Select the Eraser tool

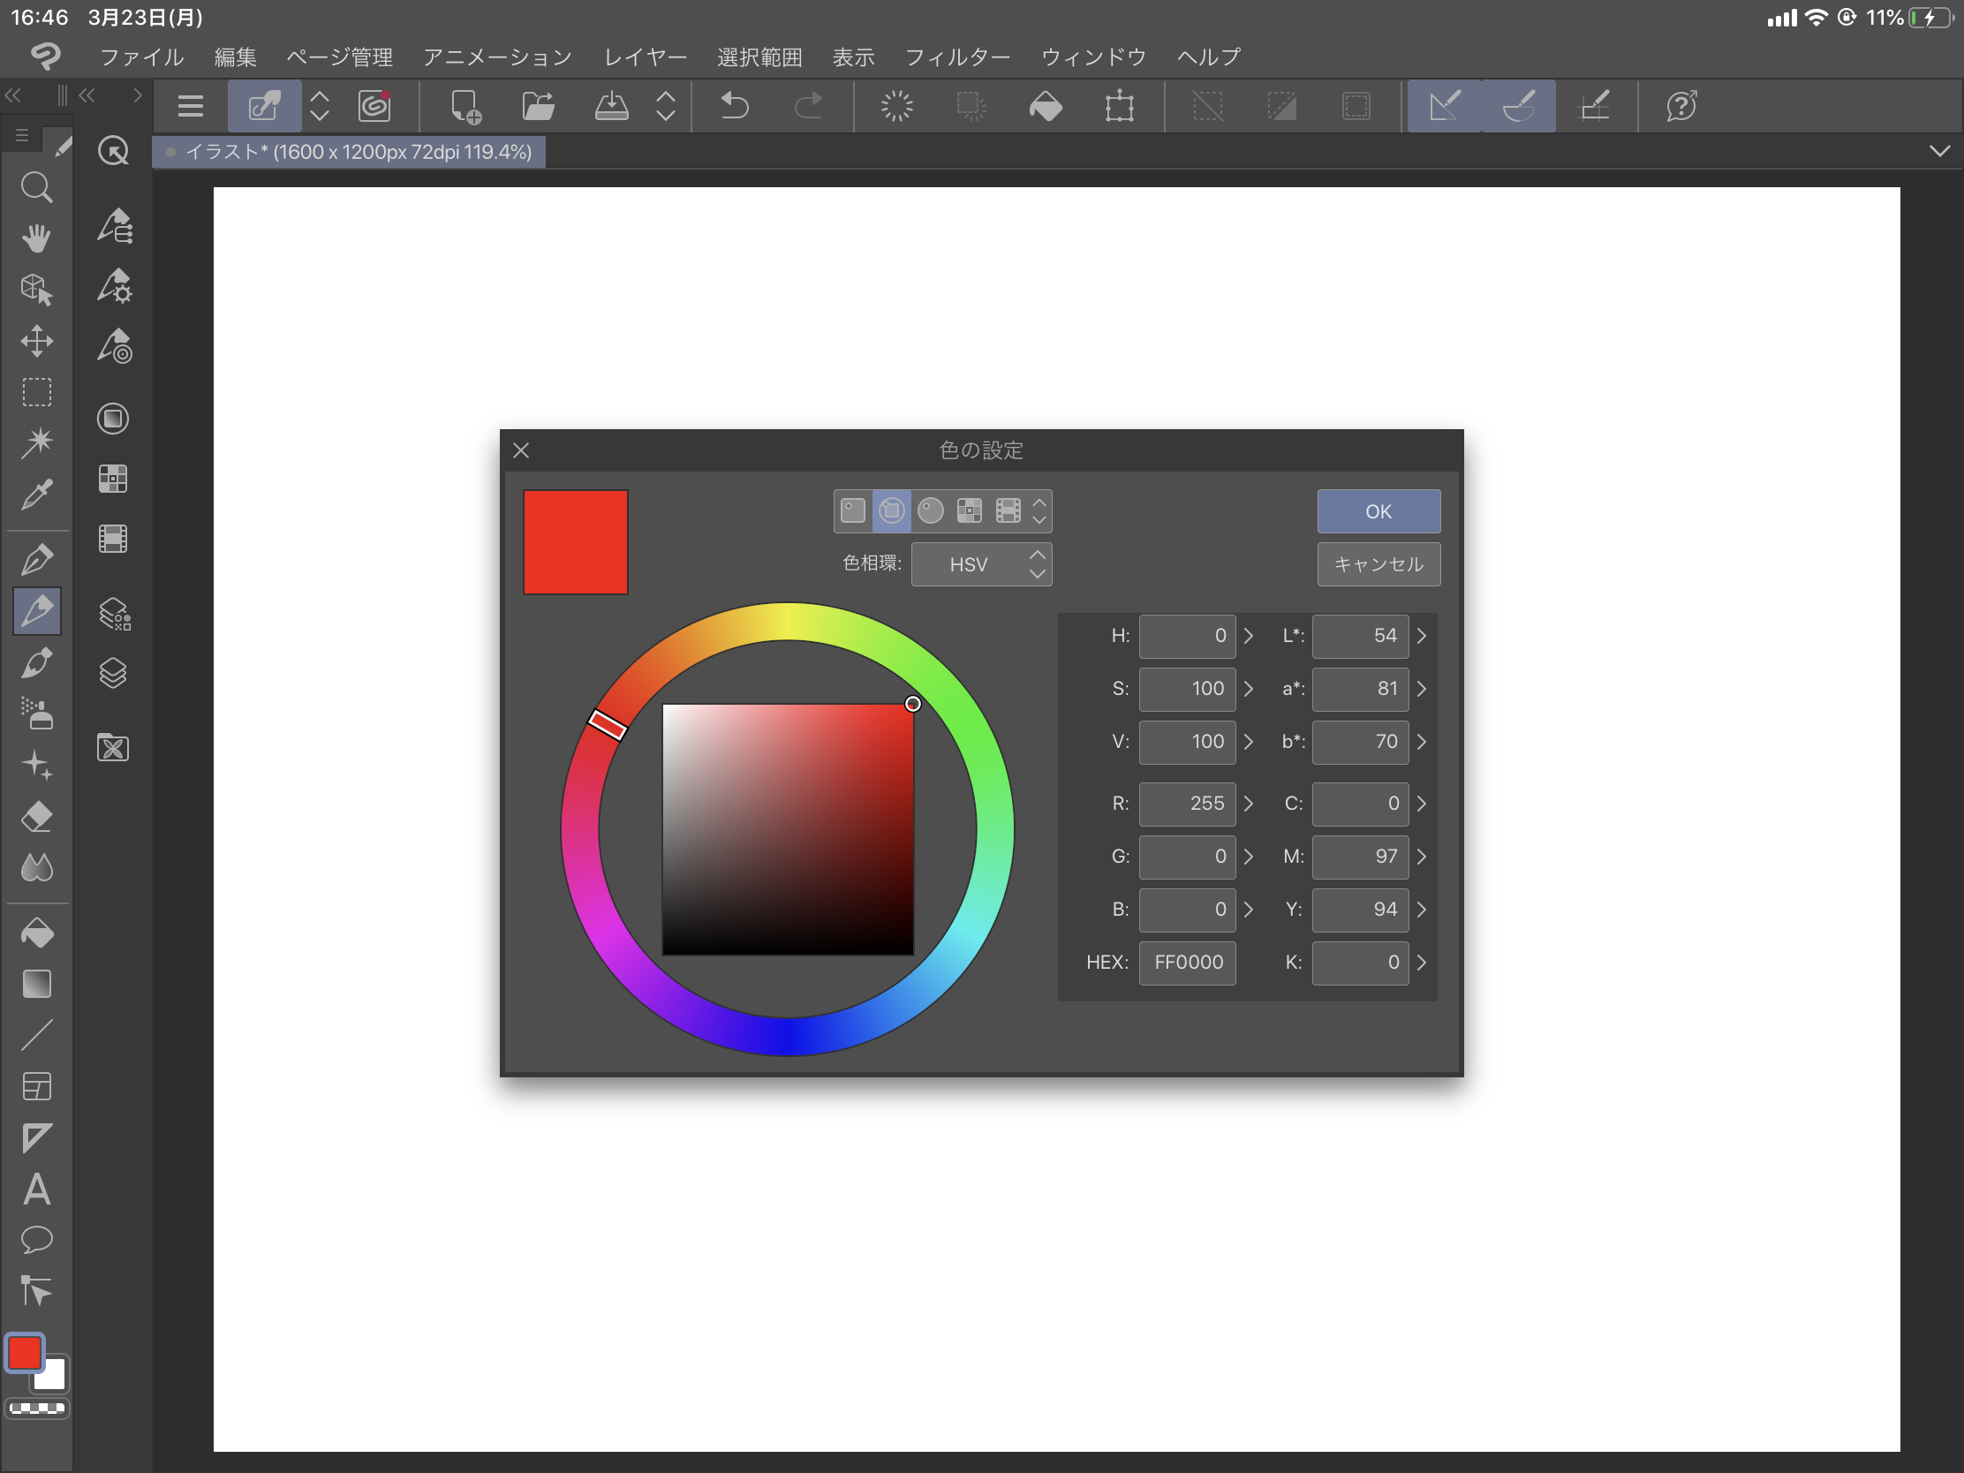(36, 817)
